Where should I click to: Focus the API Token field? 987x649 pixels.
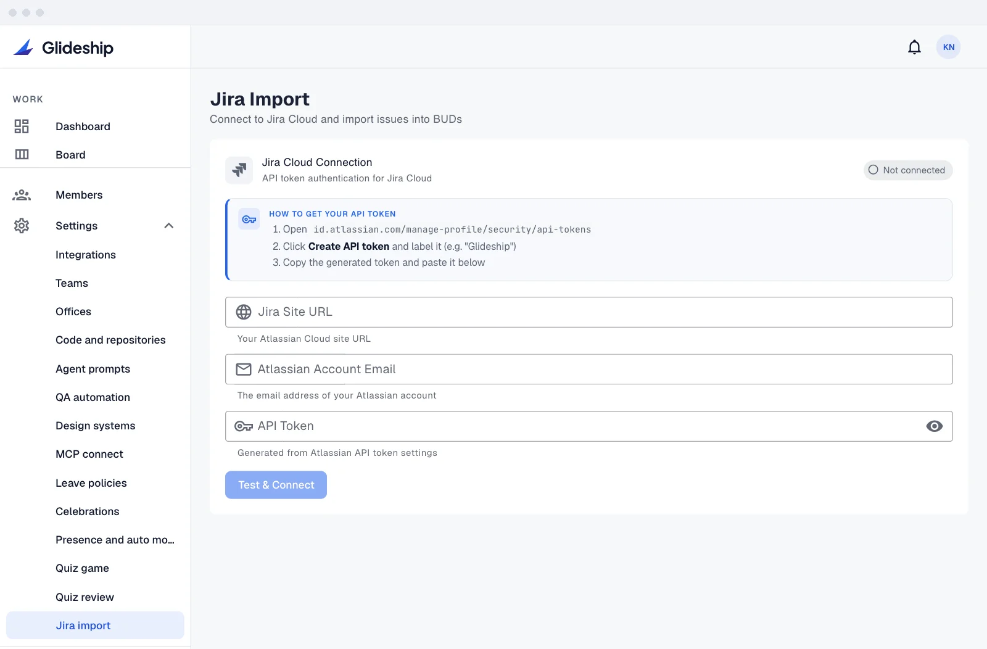tap(589, 426)
